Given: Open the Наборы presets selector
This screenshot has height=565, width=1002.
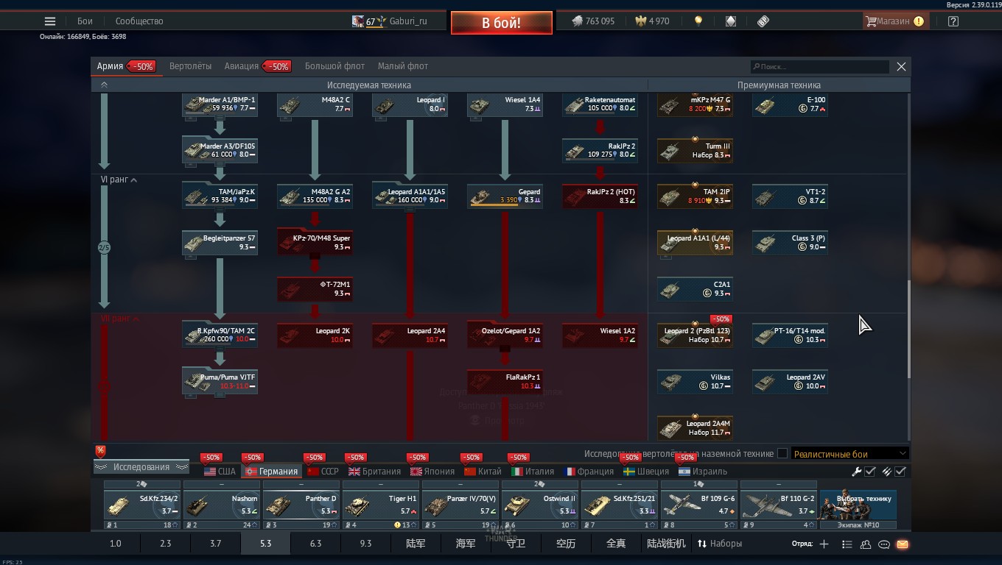Looking at the screenshot, I should point(720,544).
